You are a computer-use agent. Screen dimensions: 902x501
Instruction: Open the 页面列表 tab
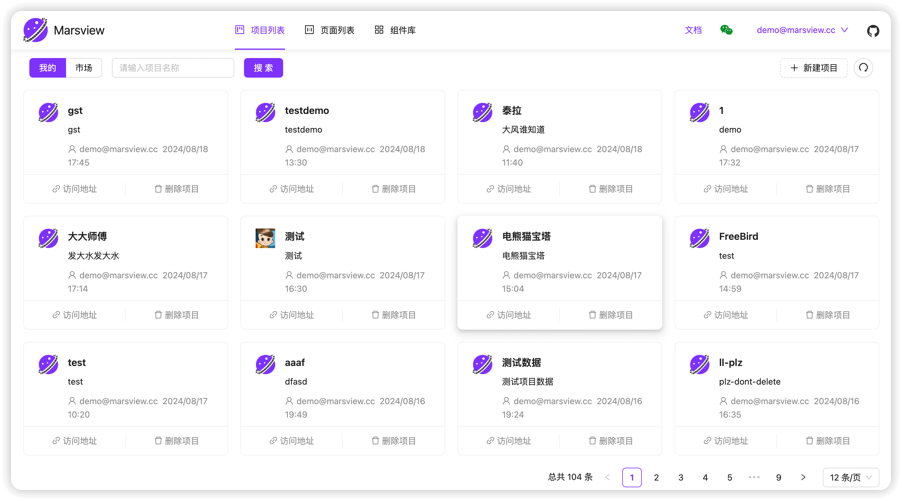(330, 30)
